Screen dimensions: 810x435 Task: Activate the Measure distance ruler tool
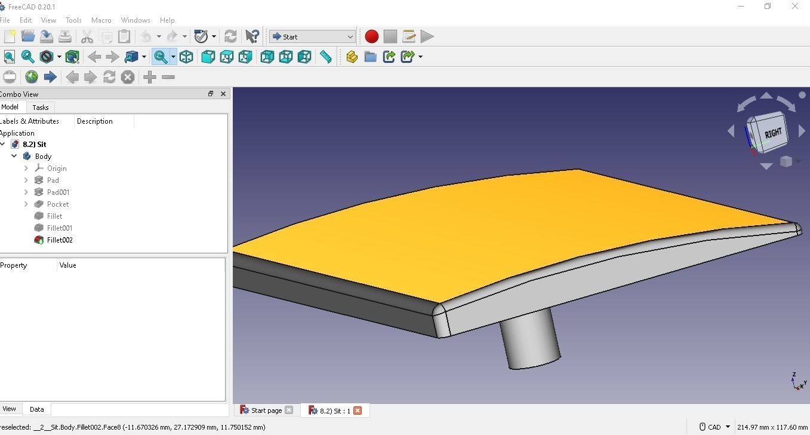[325, 57]
